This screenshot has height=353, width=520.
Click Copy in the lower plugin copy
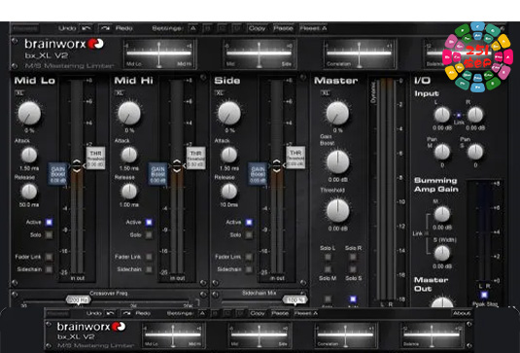[x=258, y=313]
